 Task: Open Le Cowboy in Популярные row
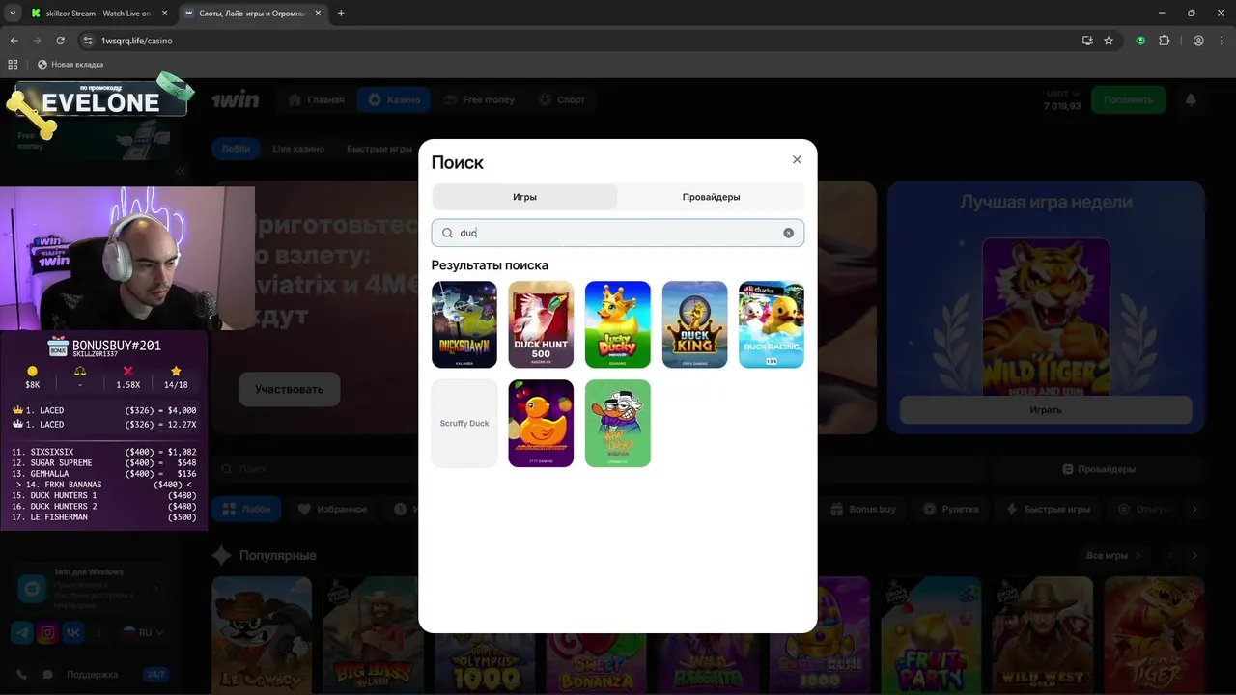262,635
